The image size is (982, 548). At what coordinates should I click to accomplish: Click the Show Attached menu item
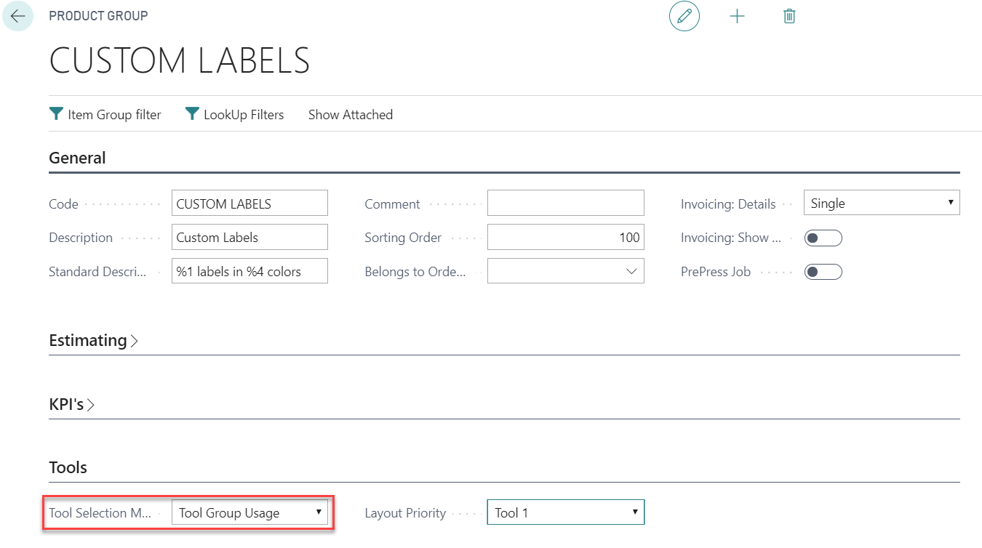(x=350, y=114)
